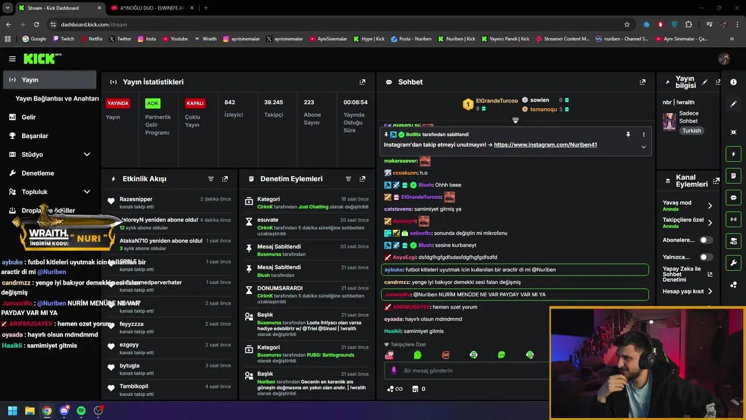The image size is (746, 420).
Task: Click the video camera sidebar icon
Action: click(734, 241)
